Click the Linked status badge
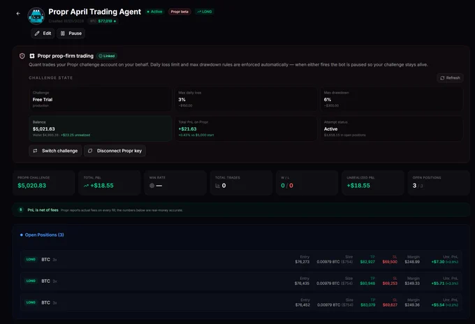The height and width of the screenshot is (324, 475). pyautogui.click(x=107, y=56)
